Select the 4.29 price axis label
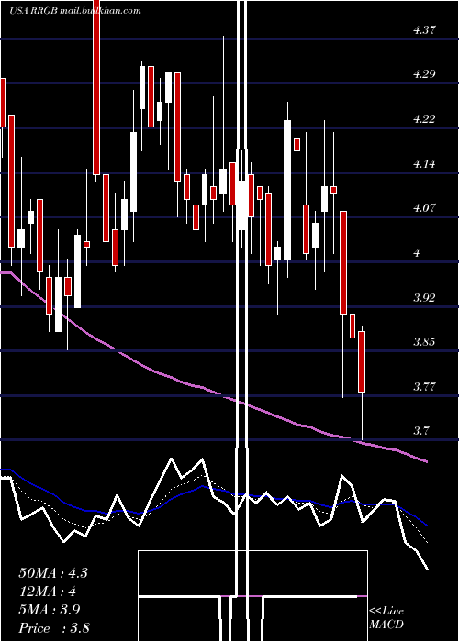459x642 pixels. pos(424,74)
